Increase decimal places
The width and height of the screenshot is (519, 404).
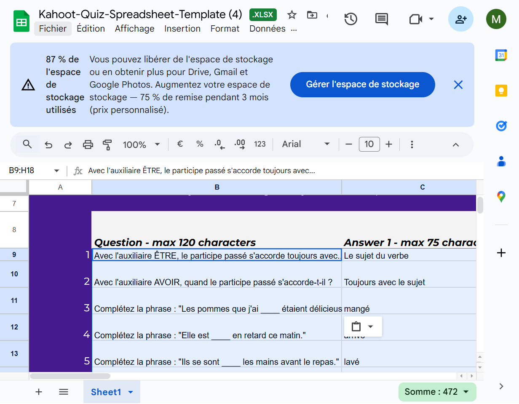(240, 144)
